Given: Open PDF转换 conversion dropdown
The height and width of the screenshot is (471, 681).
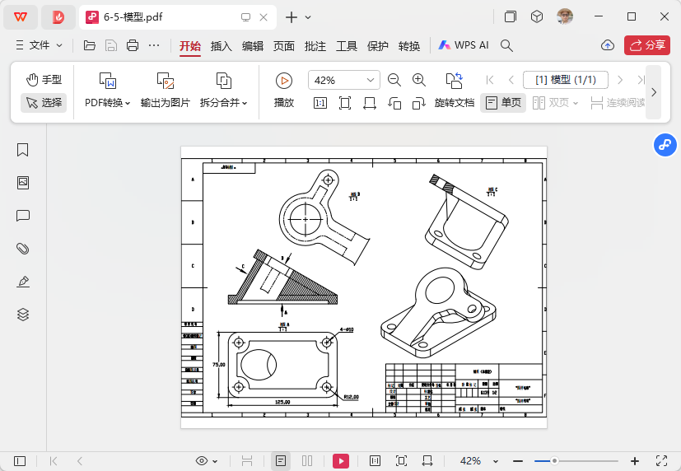Looking at the screenshot, I should [107, 91].
